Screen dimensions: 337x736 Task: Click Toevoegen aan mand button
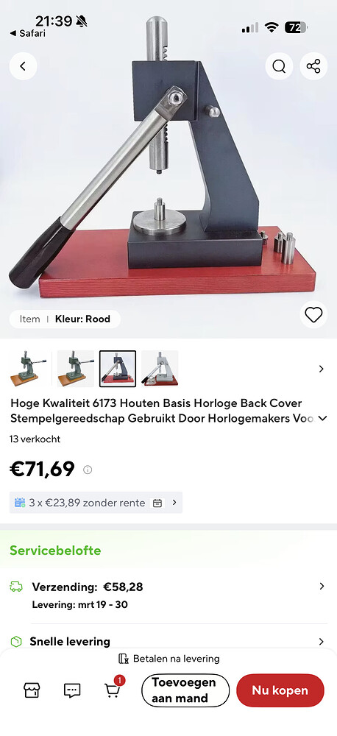[x=185, y=690]
